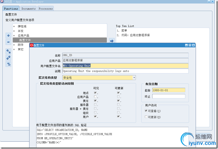Select Top Ten item 1. 菜单
Screen dimensions: 218x149
coord(122,30)
